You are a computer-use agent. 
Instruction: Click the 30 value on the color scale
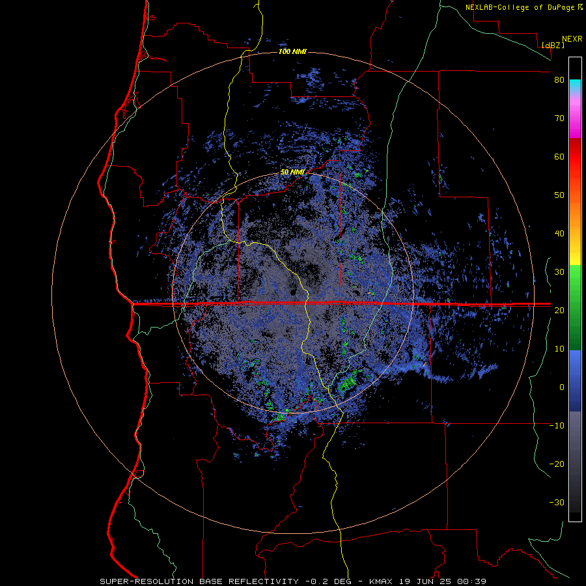[559, 272]
